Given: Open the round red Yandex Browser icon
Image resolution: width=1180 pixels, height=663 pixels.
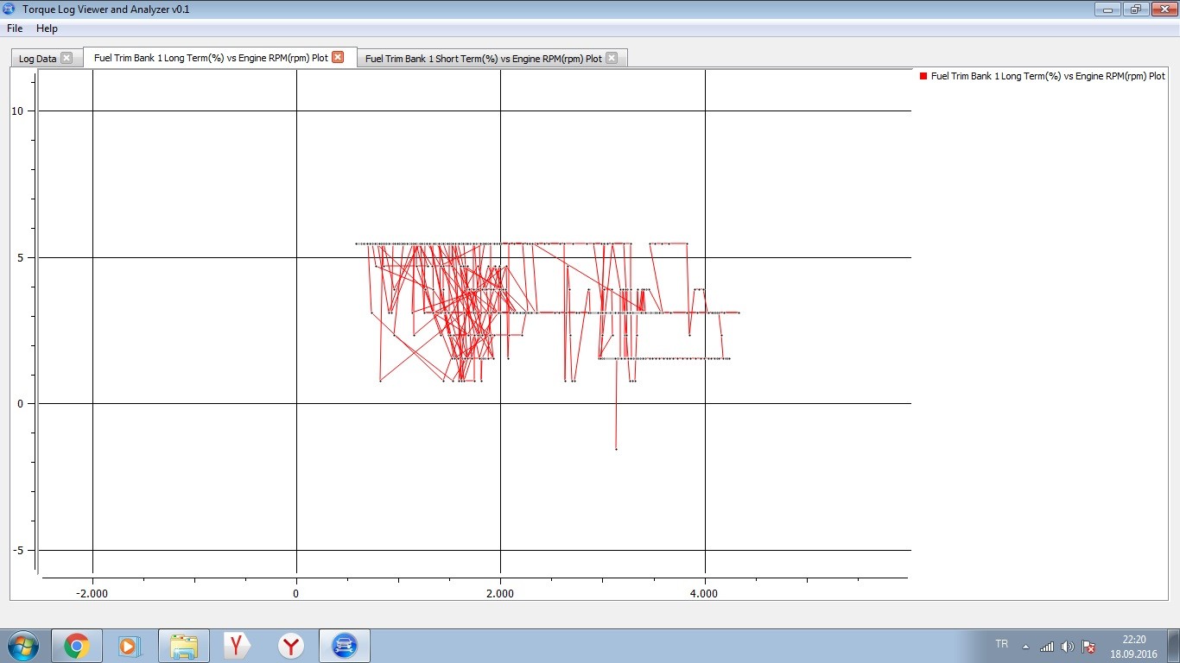Looking at the screenshot, I should click(292, 646).
